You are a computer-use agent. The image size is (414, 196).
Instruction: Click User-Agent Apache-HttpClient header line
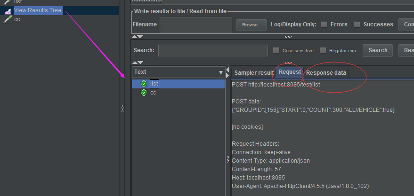tap(300, 186)
